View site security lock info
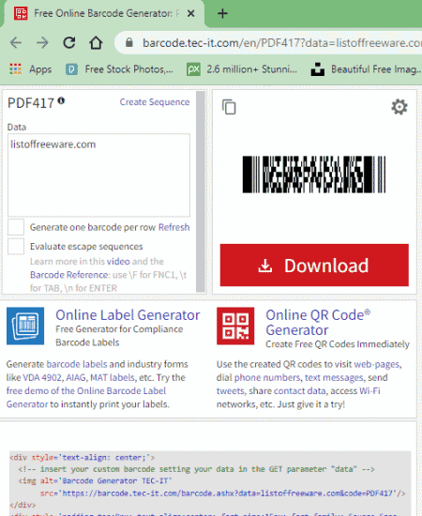 129,42
